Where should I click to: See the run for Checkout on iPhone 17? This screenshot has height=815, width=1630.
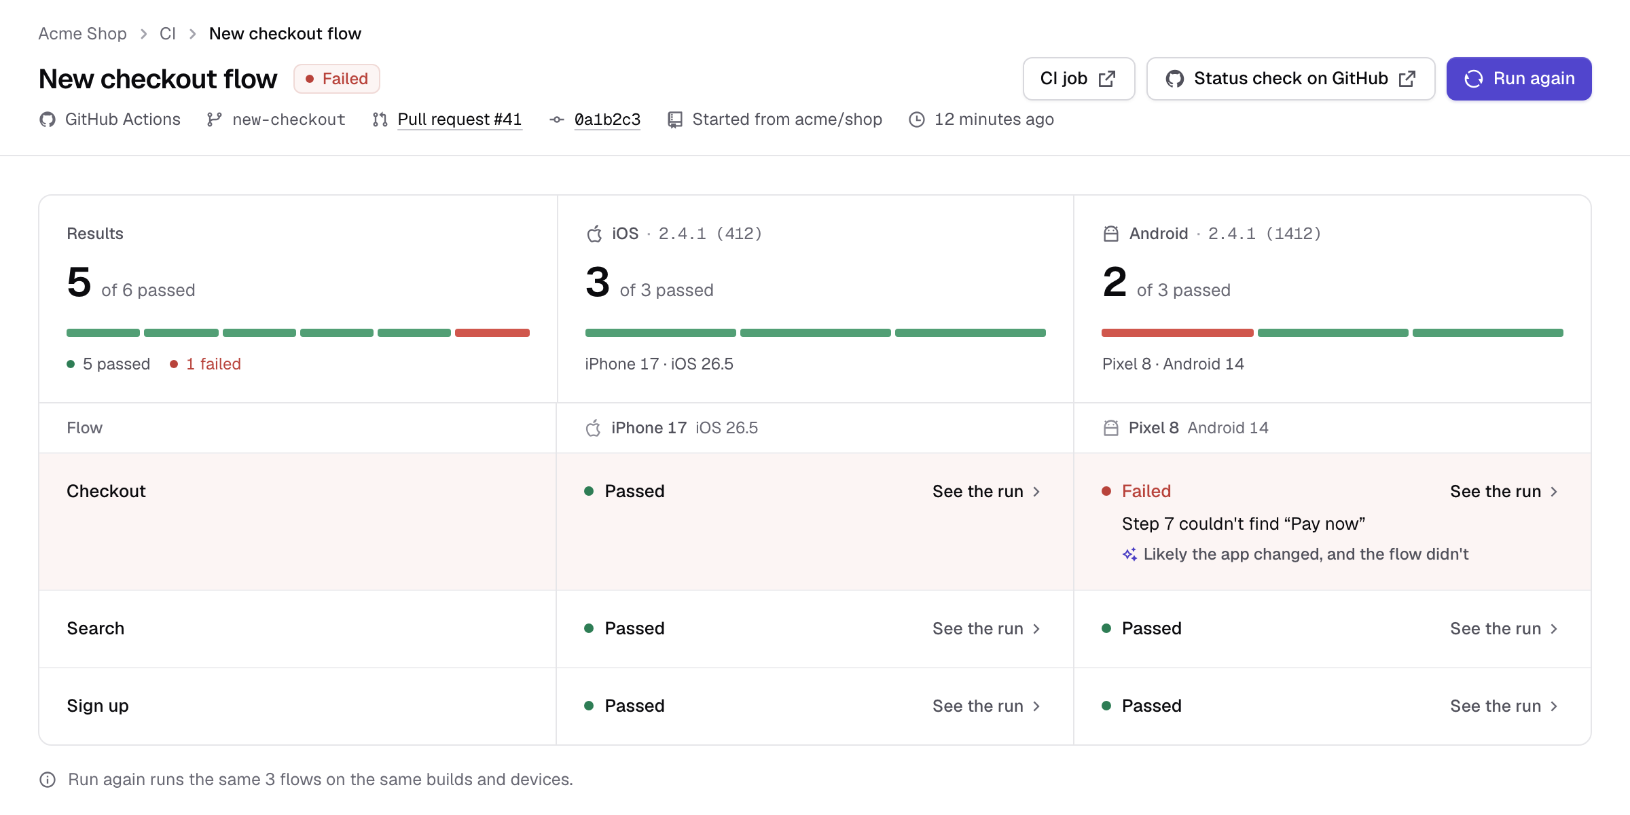pos(986,492)
